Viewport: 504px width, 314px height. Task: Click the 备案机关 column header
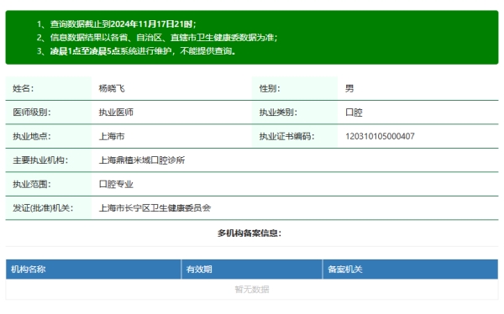click(x=411, y=270)
